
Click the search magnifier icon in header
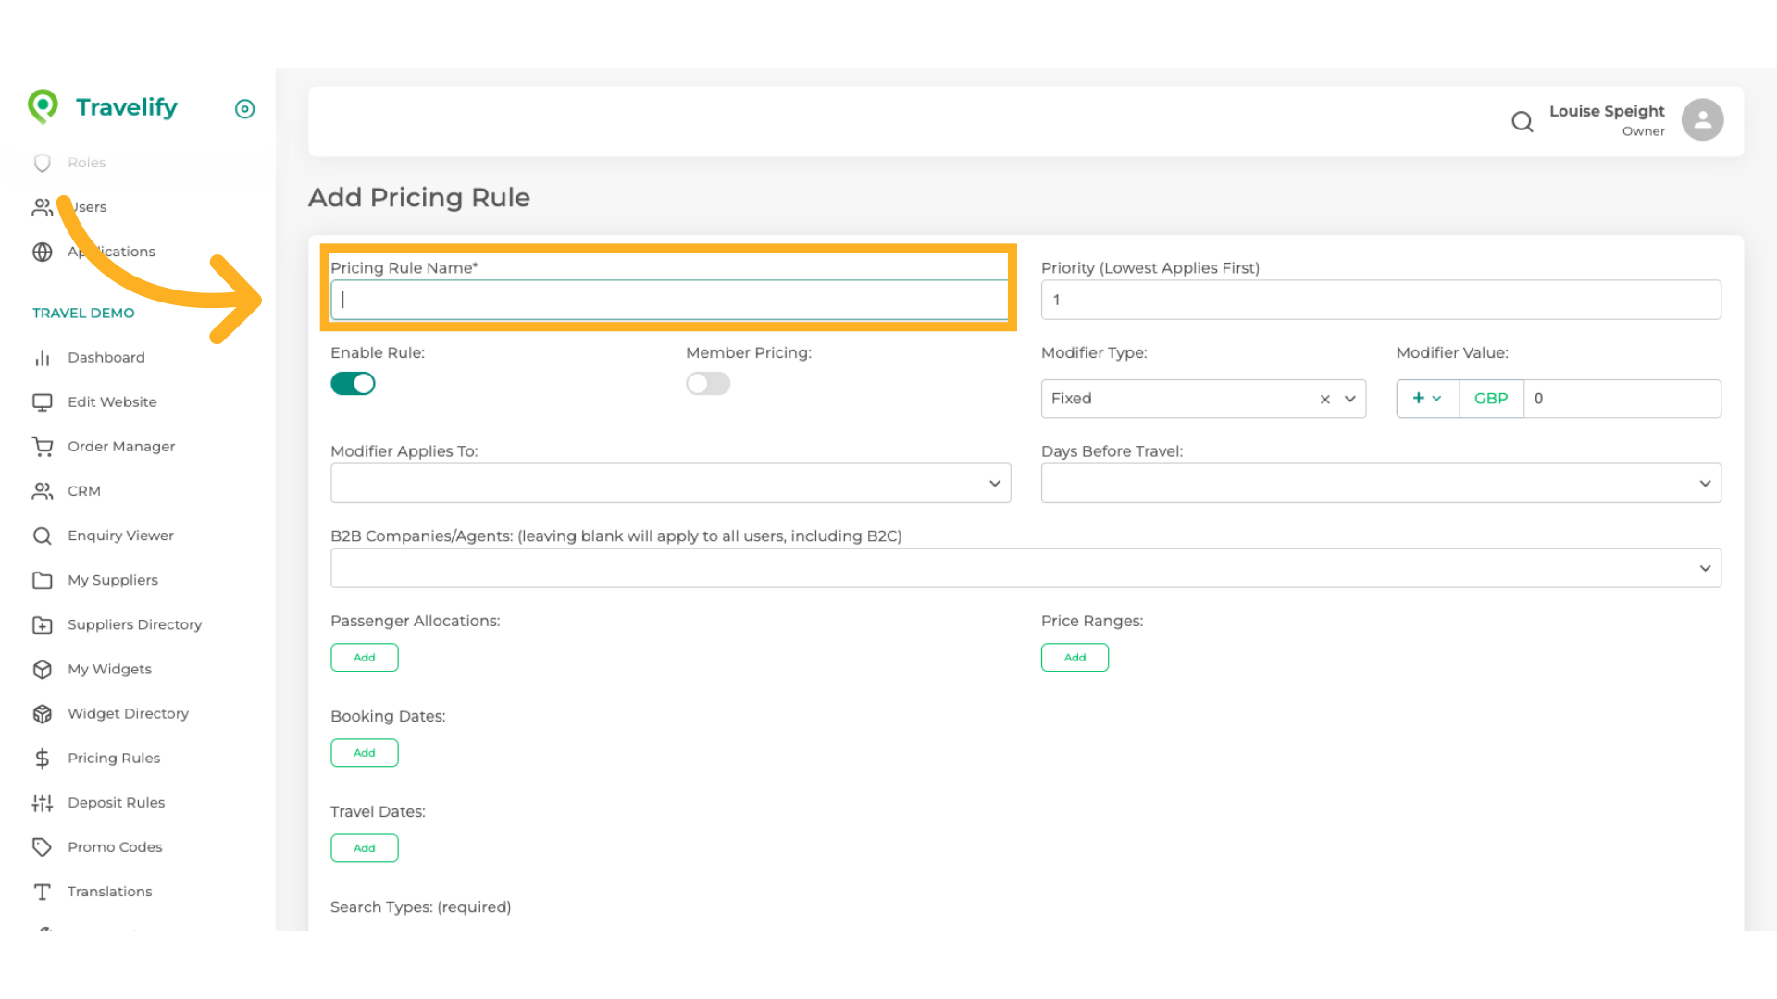1522,121
